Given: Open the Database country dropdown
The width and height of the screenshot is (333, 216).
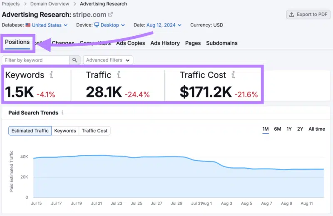Looking at the screenshot, I should 50,25.
